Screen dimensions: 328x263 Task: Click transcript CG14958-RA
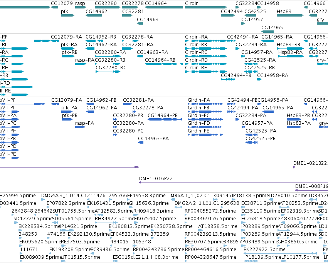(x=259, y=79)
